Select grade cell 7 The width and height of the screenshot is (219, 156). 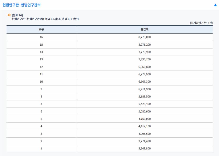[x=41, y=104]
